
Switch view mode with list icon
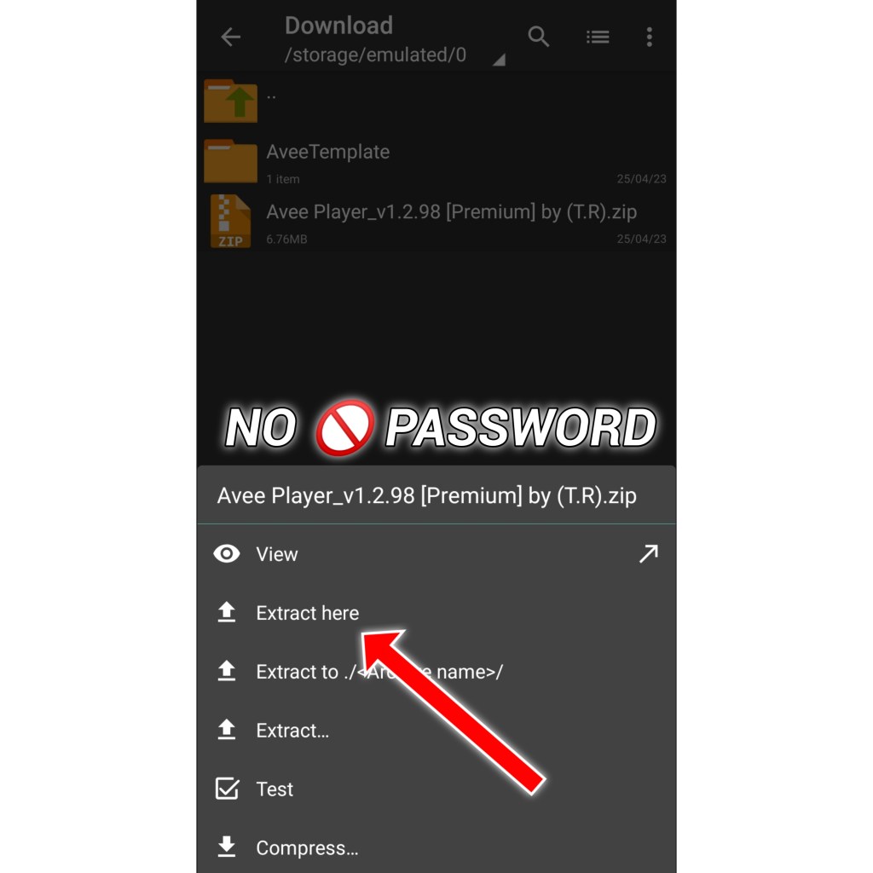pyautogui.click(x=598, y=38)
